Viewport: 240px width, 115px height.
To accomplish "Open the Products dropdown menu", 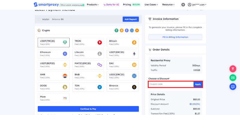I will [x=93, y=5].
